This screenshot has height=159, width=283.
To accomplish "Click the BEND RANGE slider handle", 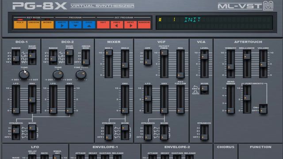I will (x=231, y=110).
